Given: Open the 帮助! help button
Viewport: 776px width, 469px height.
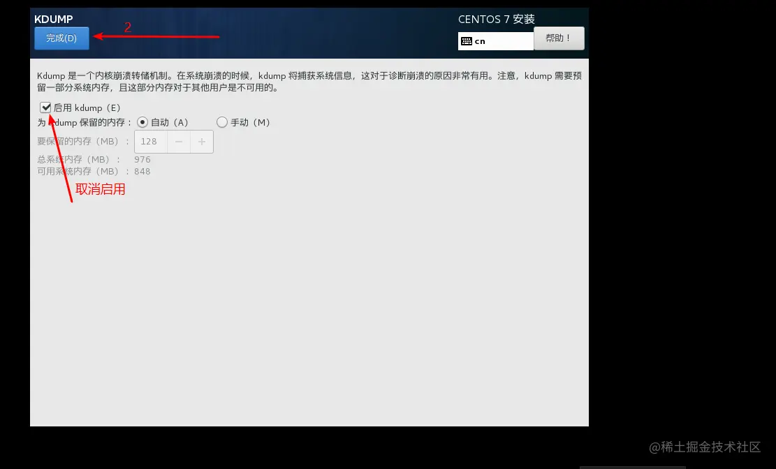Looking at the screenshot, I should tap(559, 38).
